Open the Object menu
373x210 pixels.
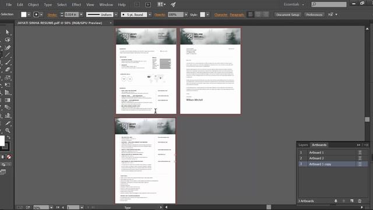point(33,5)
